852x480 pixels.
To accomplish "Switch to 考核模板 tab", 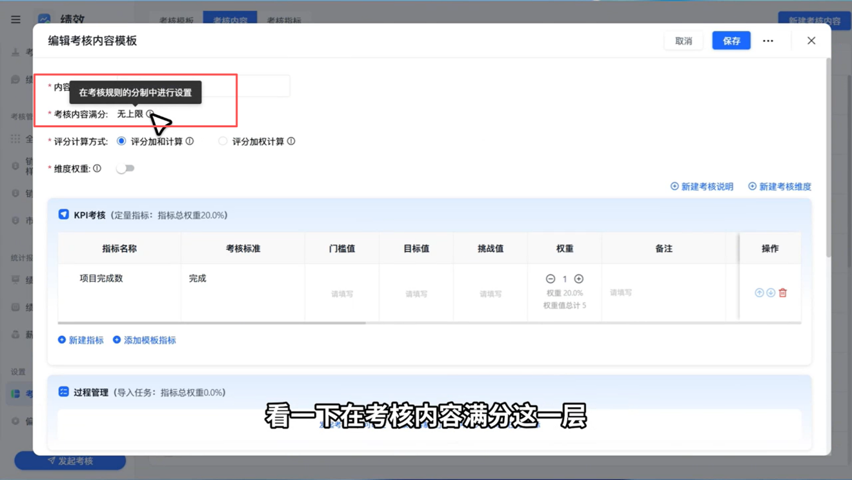I will [176, 20].
